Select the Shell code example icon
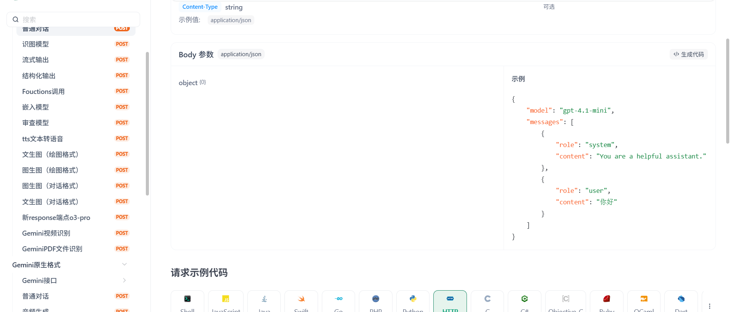This screenshot has height=312, width=730. [187, 299]
